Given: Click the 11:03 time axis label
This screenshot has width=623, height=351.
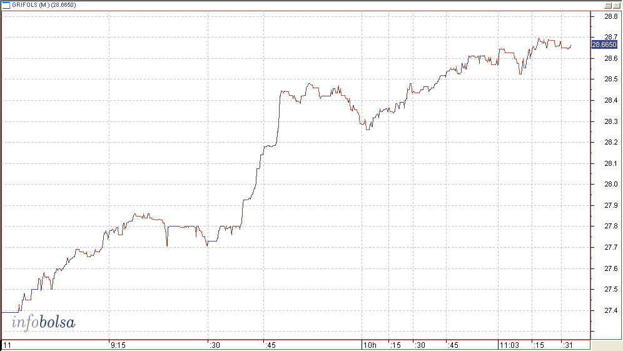Looking at the screenshot, I should point(509,345).
